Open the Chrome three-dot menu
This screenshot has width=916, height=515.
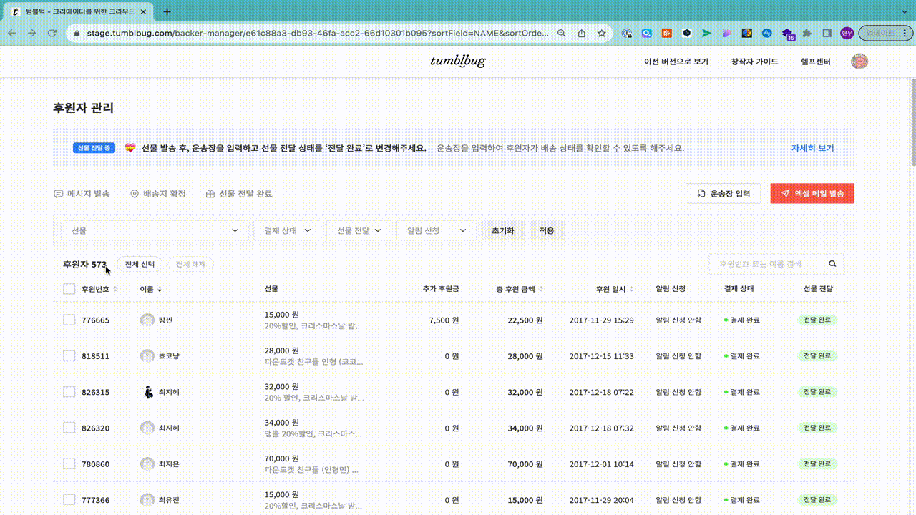[905, 33]
